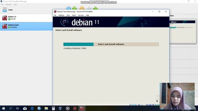Click the 'Select and install software' heading text
Screen dimensions: 198x111
(69, 30)
